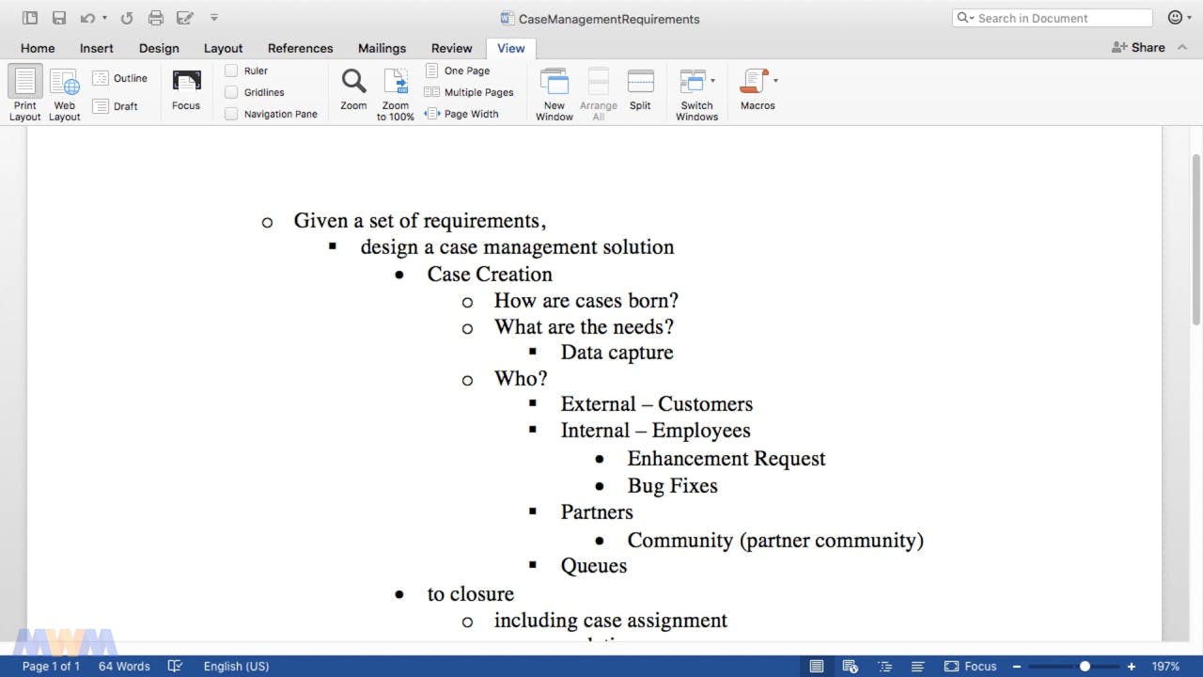The image size is (1203, 677).
Task: Open the undo history dropdown arrow
Action: tap(104, 18)
